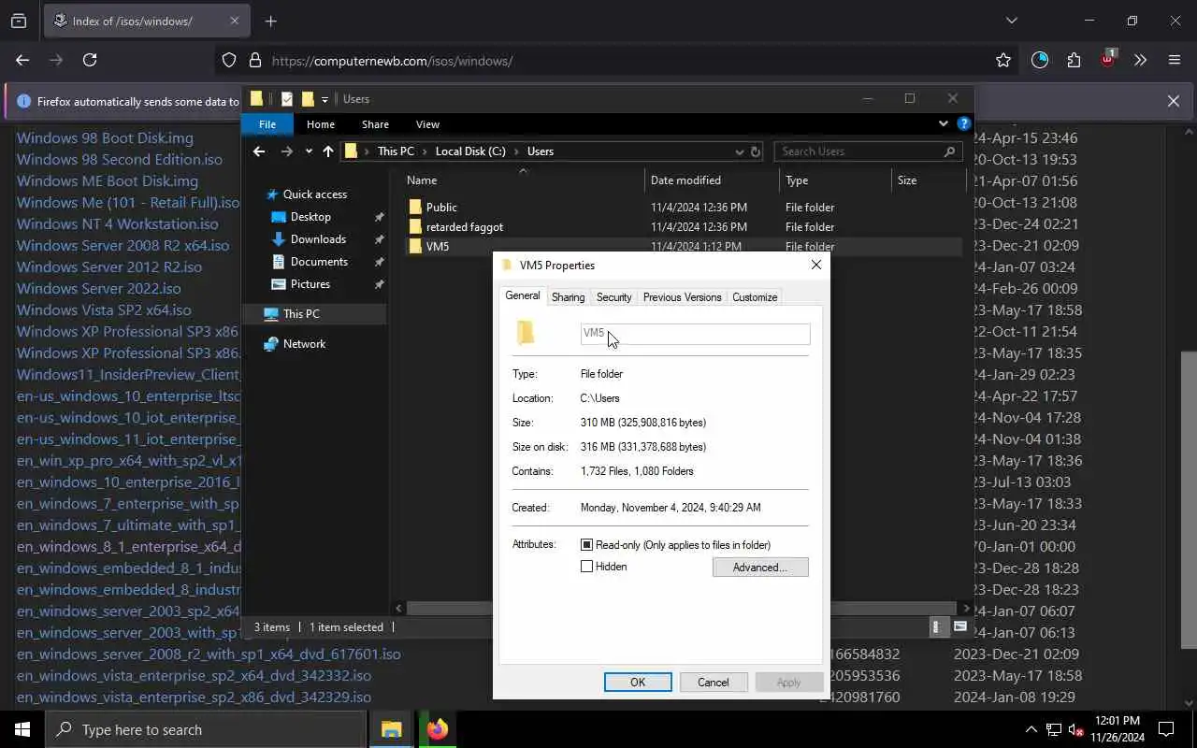Open Explorer help question mark icon
Screen dimensions: 1197x748
(x=963, y=123)
